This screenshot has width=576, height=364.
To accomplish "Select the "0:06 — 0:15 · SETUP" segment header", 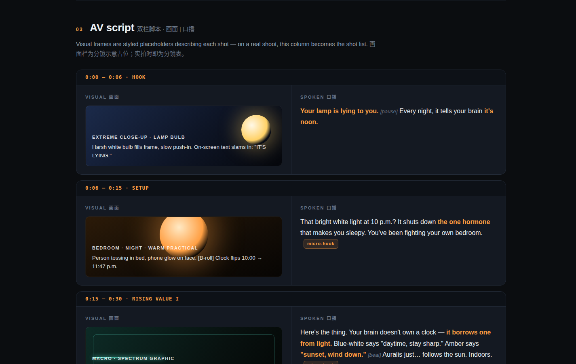I will coord(291,188).
